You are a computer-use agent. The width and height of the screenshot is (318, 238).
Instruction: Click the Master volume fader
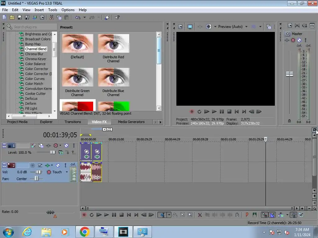click(x=289, y=74)
